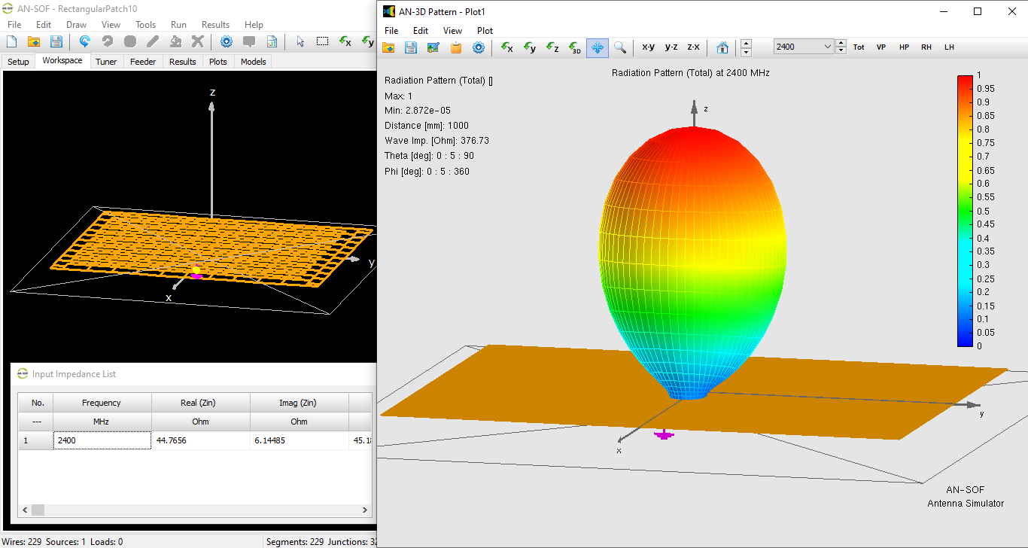The image size is (1028, 548).
Task: Click the red top of the color scale bar
Action: pyautogui.click(x=965, y=81)
